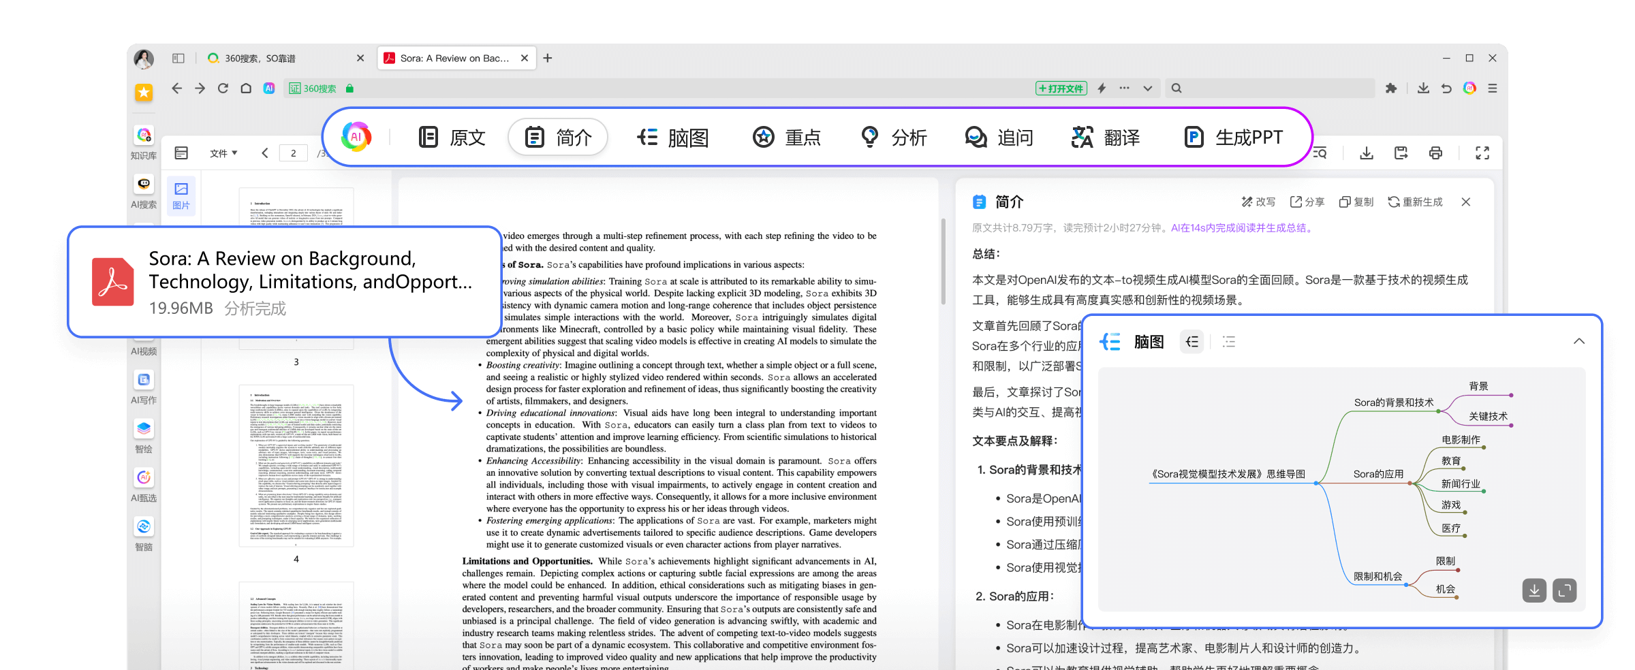Screen dimensions: 1635x670
Task: Click the PDF document vertical scrollbar
Action: click(944, 262)
